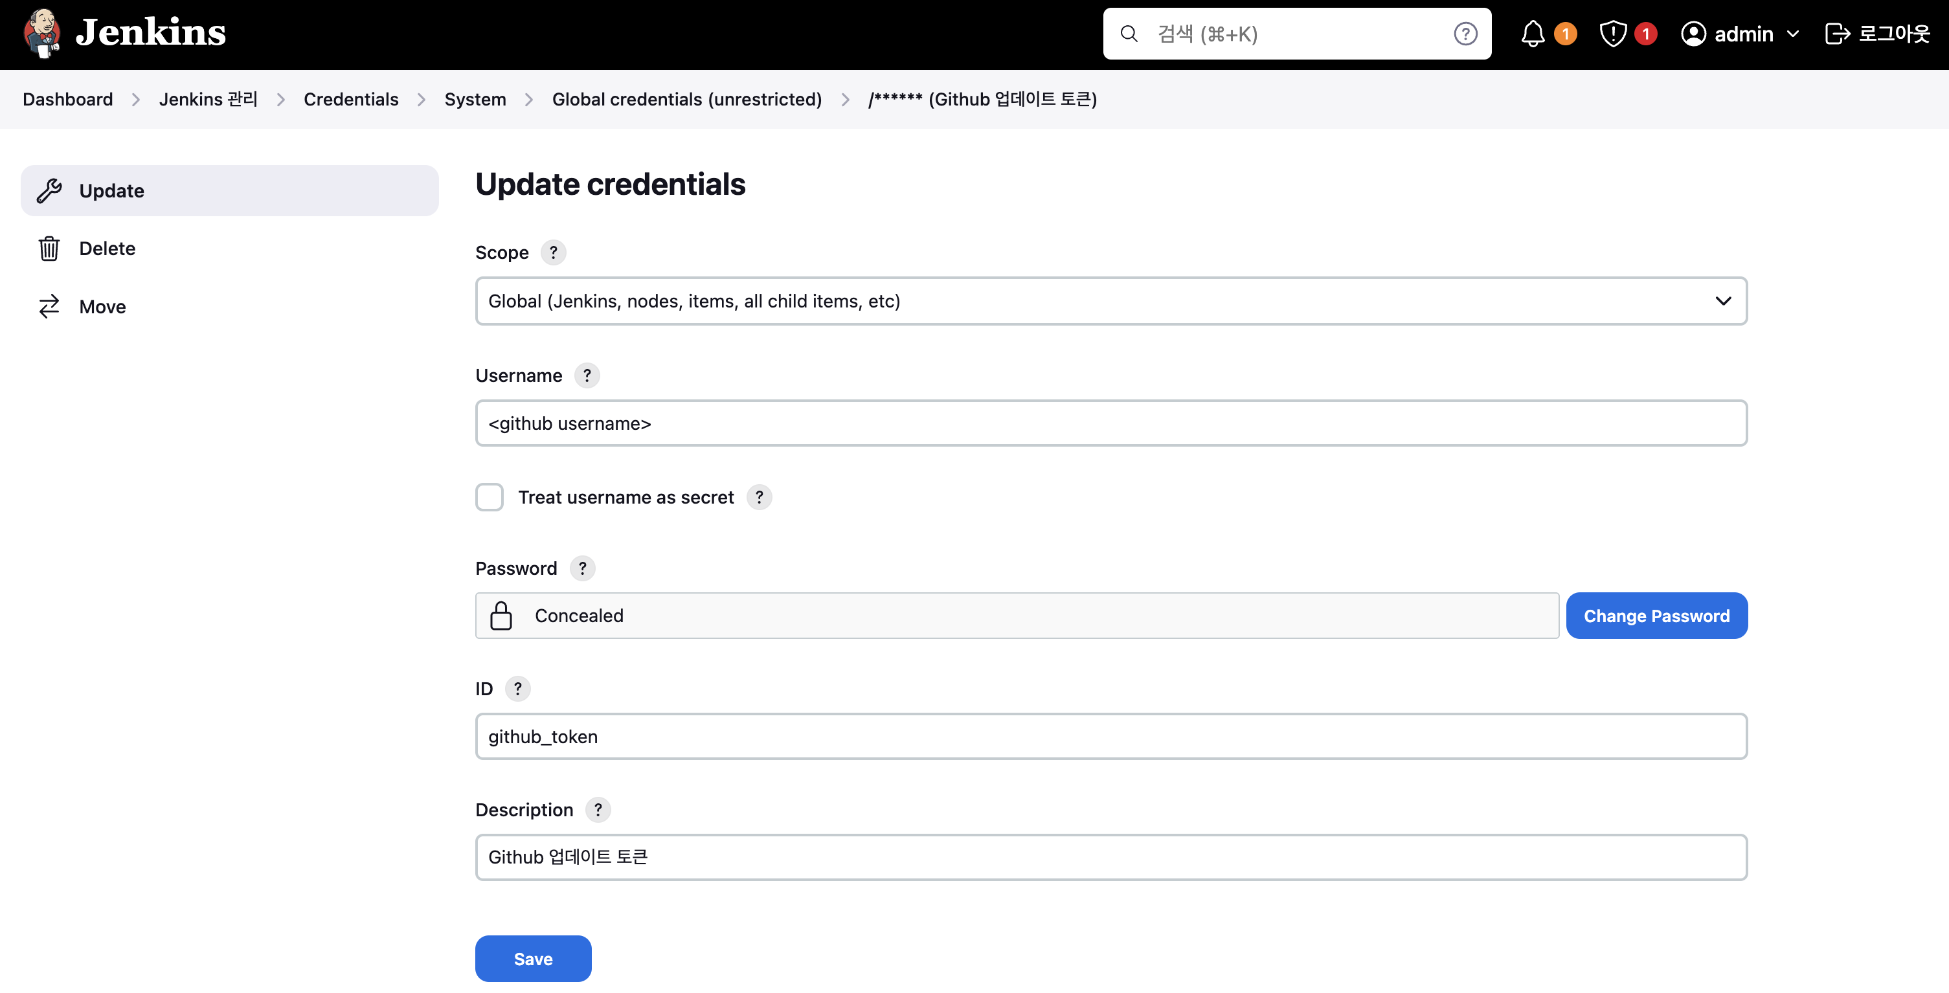Open the notifications bell icon
Screen dimensions: 1949x993
pyautogui.click(x=1533, y=34)
